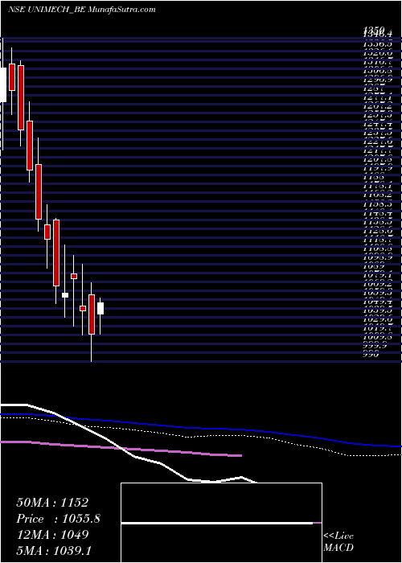This screenshot has height=563, width=402.
Task: Click the 1188 price axis label
Action: coord(373,177)
